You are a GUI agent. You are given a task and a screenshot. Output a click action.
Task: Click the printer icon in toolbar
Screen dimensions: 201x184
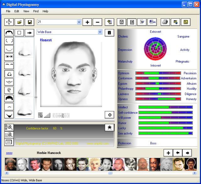(x=165, y=22)
